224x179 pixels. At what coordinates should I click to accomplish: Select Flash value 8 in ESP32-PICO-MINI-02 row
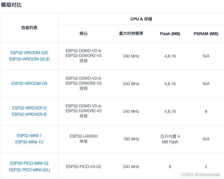[x=170, y=167]
